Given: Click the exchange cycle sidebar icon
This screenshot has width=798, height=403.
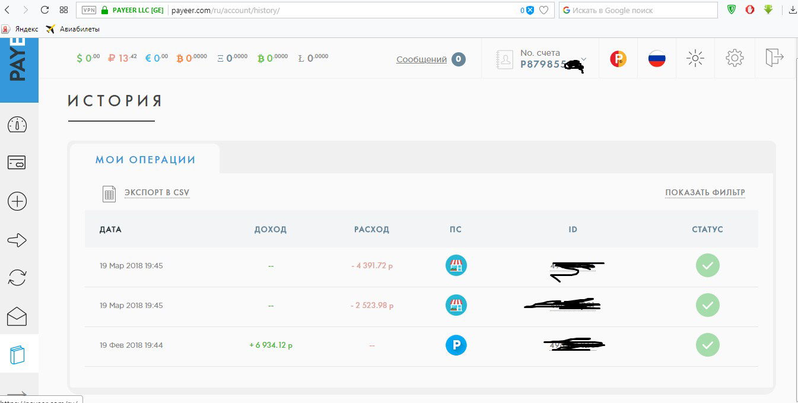Looking at the screenshot, I should click(x=17, y=278).
